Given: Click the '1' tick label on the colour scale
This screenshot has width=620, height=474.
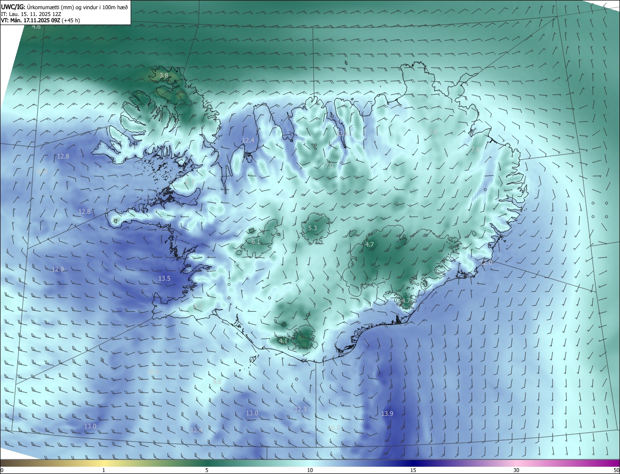Looking at the screenshot, I should point(104,470).
